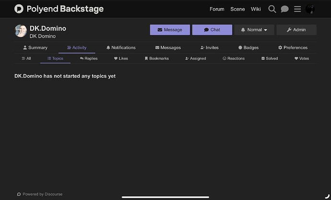Click the current user avatar in header
The height and width of the screenshot is (200, 331).
(x=310, y=9)
